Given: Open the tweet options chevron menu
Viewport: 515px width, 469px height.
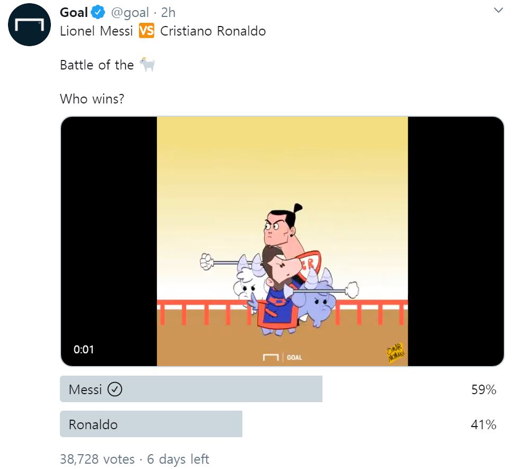Looking at the screenshot, I should pyautogui.click(x=498, y=11).
